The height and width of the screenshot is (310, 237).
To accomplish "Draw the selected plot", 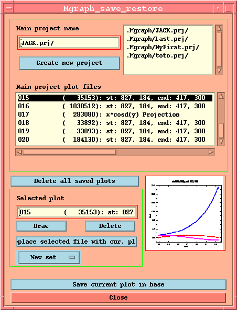I will coord(41,226).
